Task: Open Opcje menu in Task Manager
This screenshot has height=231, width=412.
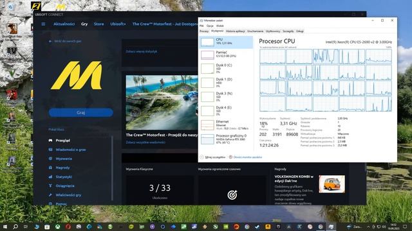Action: (210, 26)
